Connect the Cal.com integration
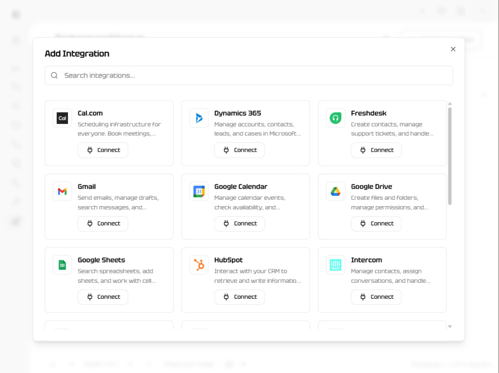Screen dimensions: 499x373 pos(103,150)
